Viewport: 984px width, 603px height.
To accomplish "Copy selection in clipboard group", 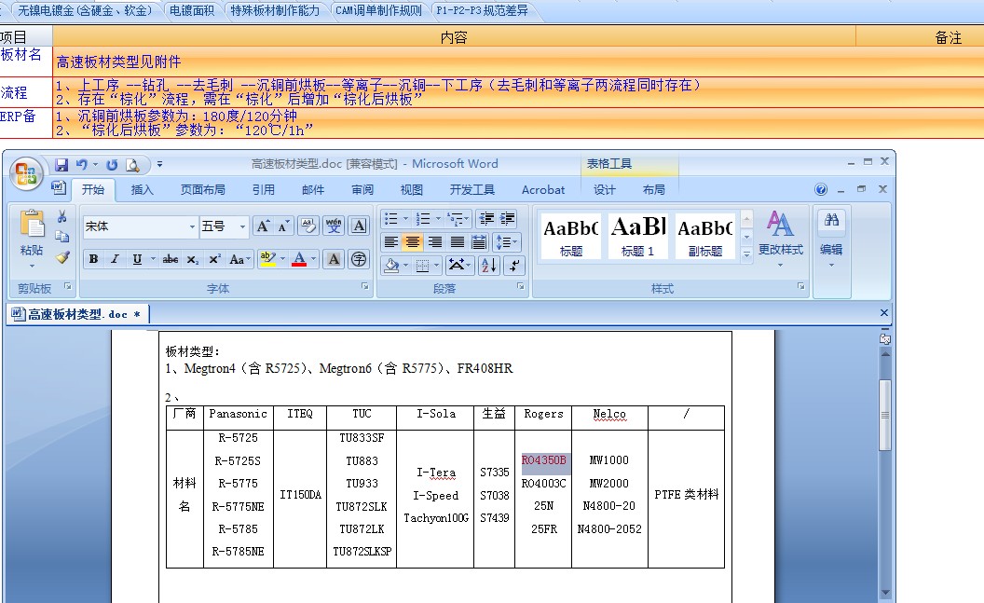I will tap(61, 237).
